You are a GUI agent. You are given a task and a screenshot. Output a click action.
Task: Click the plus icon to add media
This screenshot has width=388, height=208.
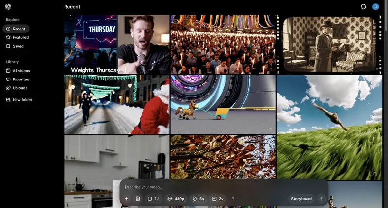127,199
